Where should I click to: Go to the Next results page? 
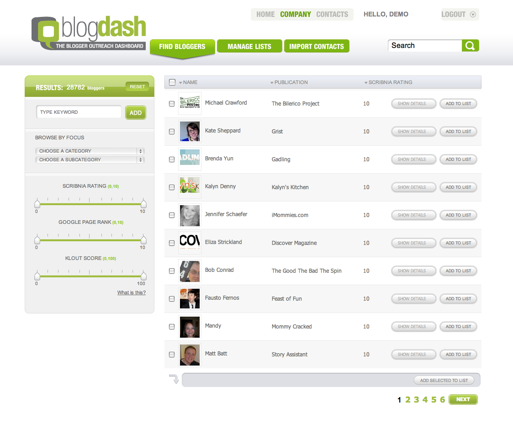tap(463, 399)
